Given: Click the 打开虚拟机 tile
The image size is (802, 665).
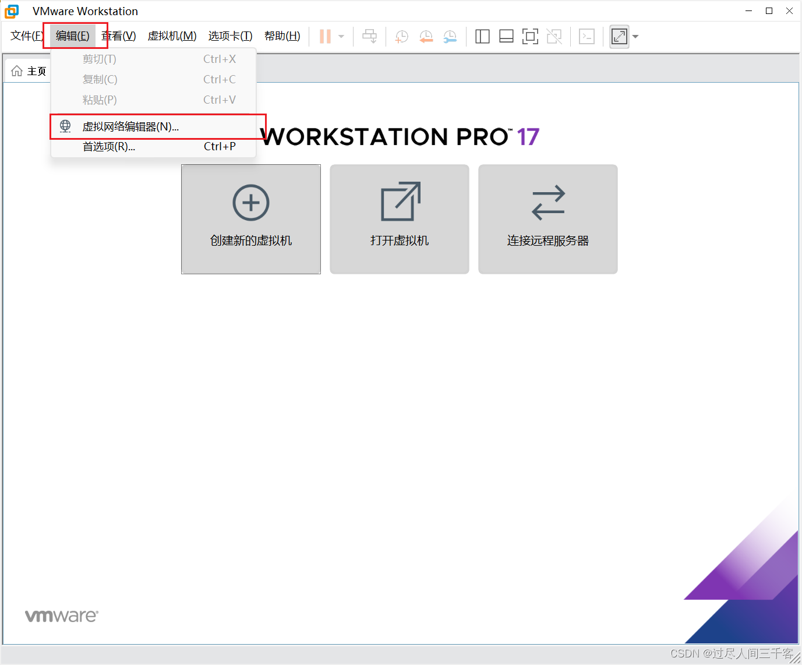Looking at the screenshot, I should click(x=400, y=219).
